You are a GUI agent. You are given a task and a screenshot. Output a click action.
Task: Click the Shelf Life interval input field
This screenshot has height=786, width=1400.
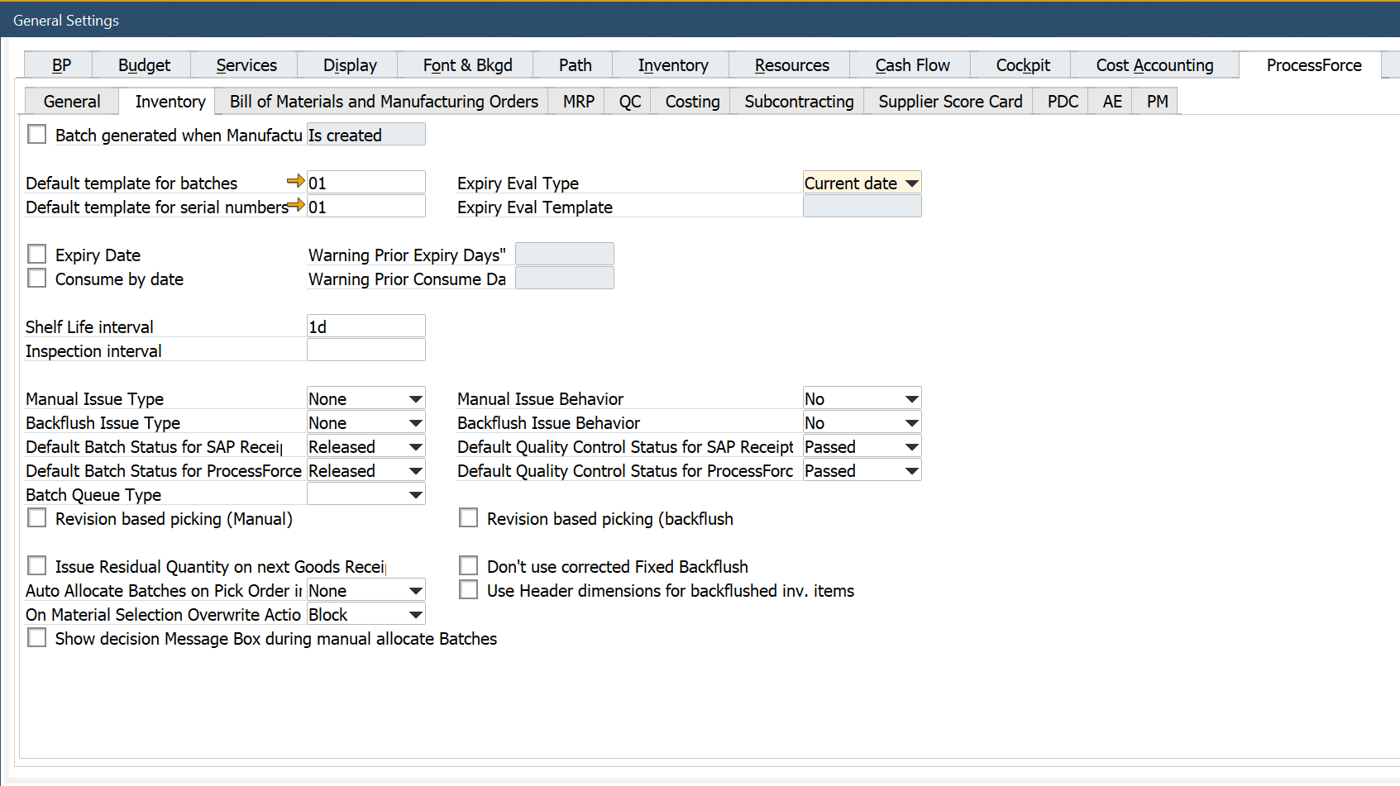coord(366,325)
